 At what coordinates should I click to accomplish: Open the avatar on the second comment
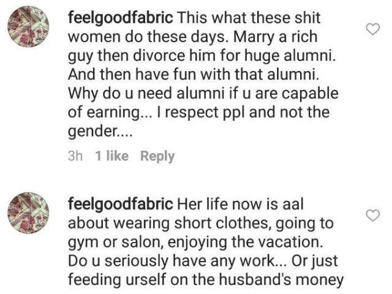(29, 213)
